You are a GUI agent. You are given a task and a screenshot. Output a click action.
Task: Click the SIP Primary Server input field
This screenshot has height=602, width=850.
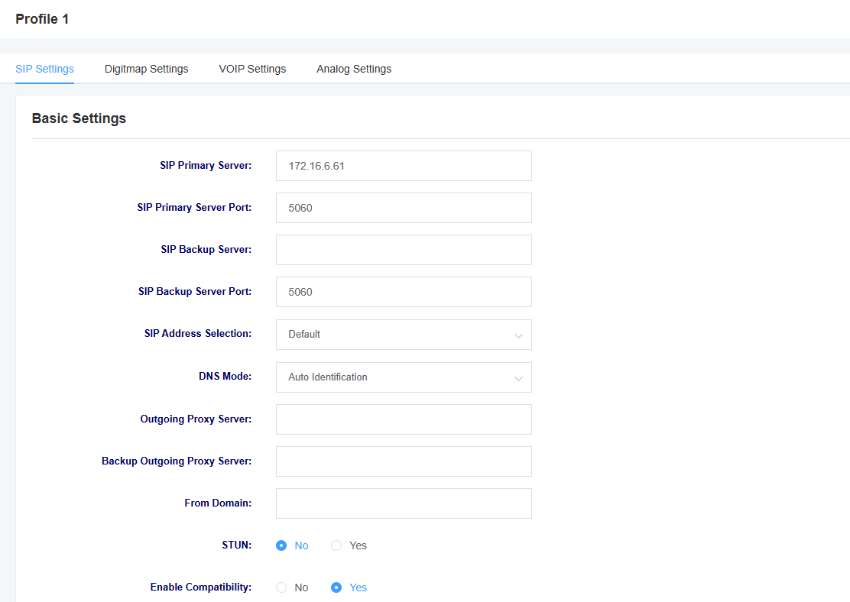point(404,166)
